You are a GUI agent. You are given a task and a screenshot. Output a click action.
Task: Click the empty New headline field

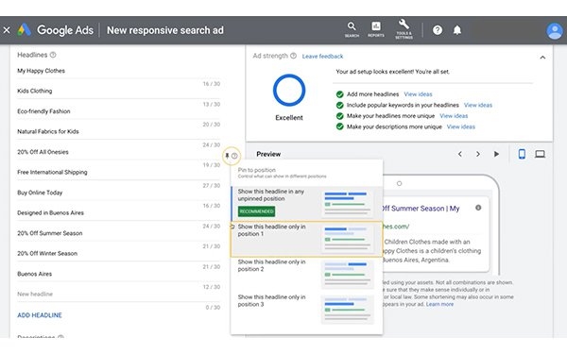[x=119, y=294]
